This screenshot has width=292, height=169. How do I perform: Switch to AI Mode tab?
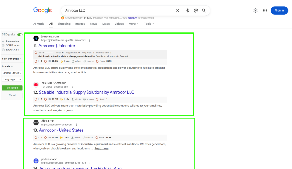click(39, 24)
